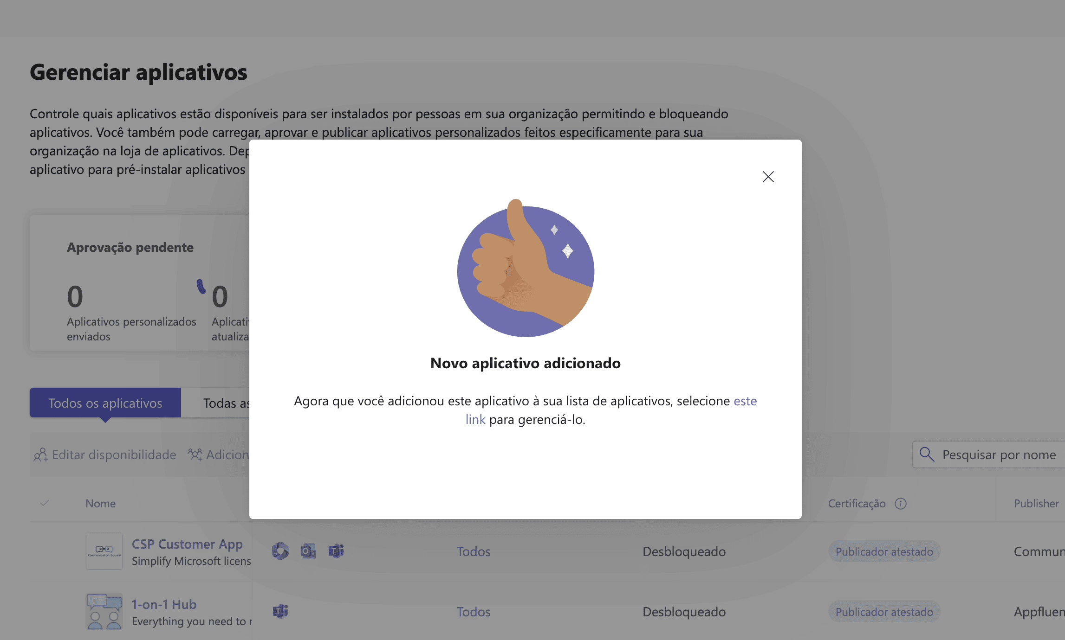Image resolution: width=1065 pixels, height=640 pixels.
Task: Open the CSP Customer App link
Action: tap(187, 544)
